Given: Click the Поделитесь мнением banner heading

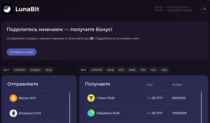Looking at the screenshot, I should pos(60,30).
